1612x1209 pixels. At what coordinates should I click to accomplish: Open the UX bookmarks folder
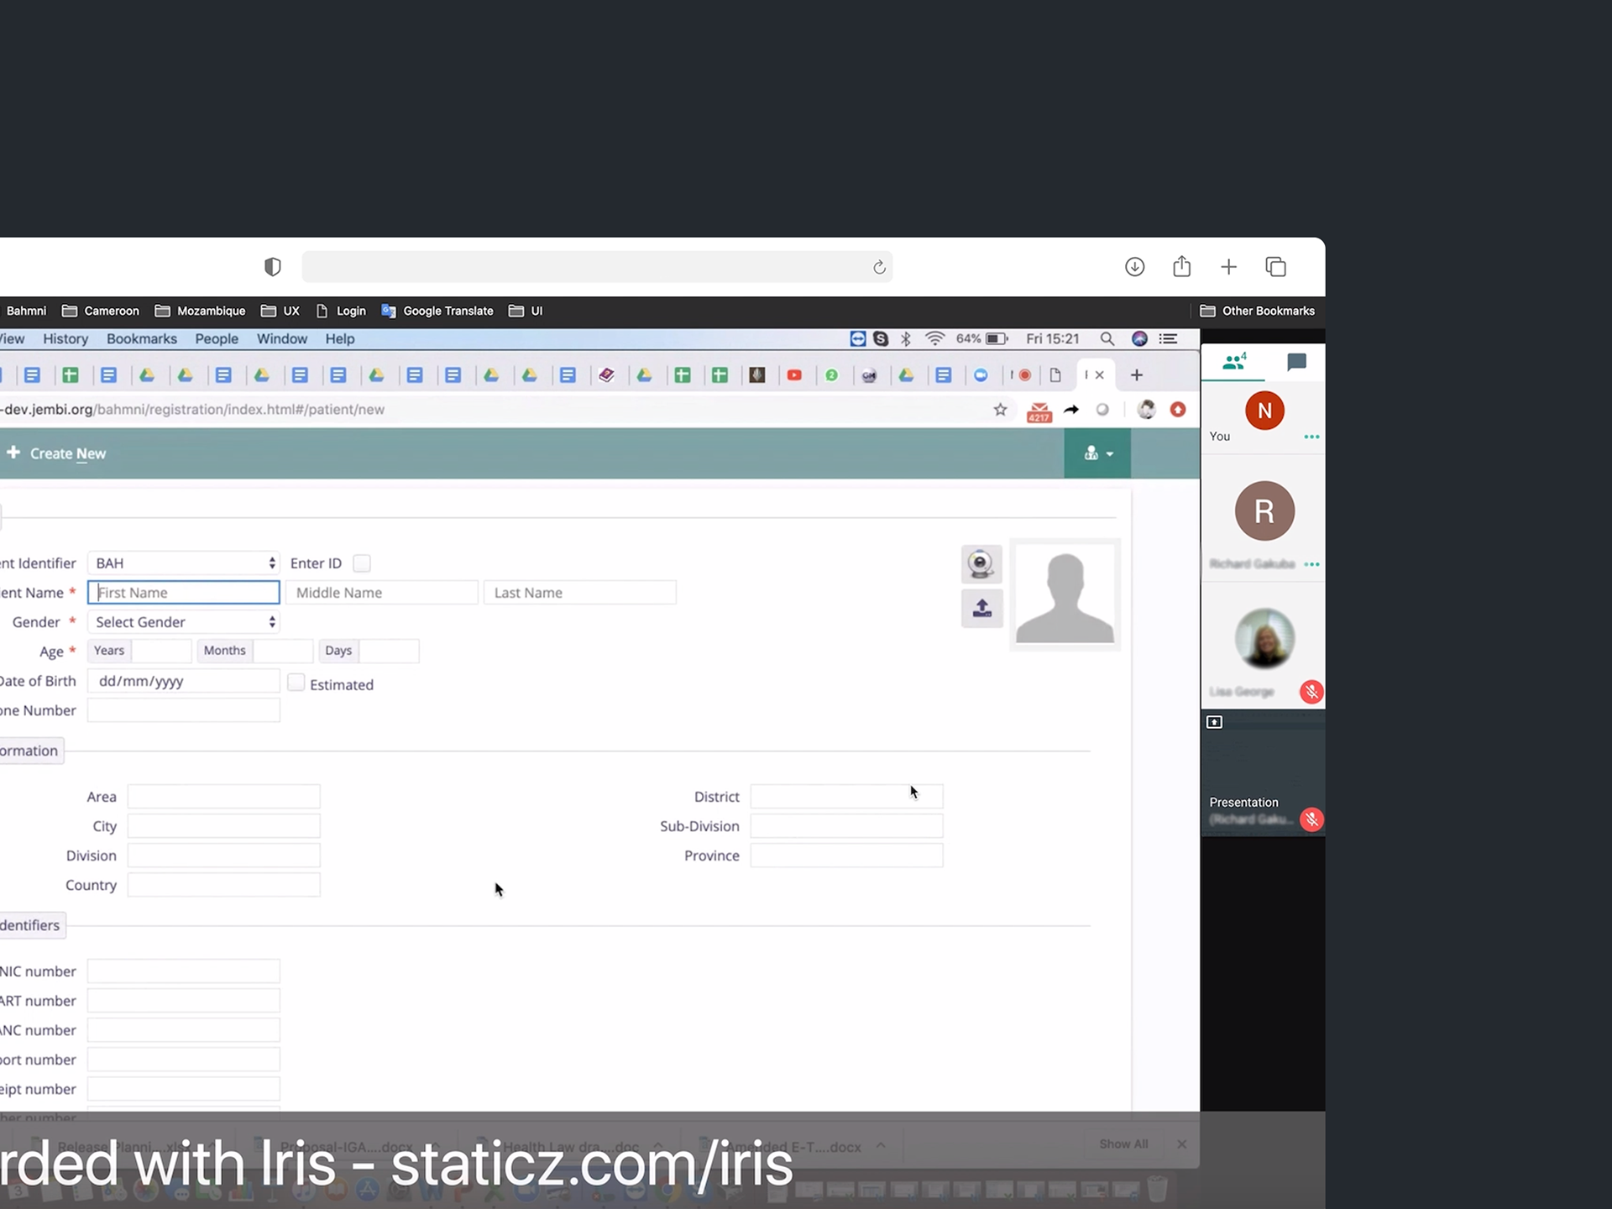click(x=280, y=311)
